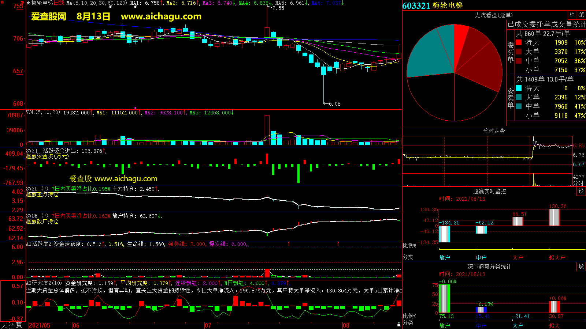
Task: Click the small red square top-left icon
Action: tap(2, 3)
